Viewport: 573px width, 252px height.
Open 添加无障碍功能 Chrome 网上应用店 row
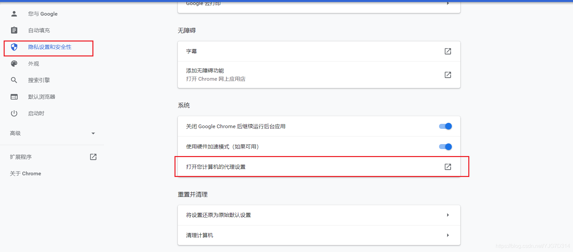(x=319, y=75)
